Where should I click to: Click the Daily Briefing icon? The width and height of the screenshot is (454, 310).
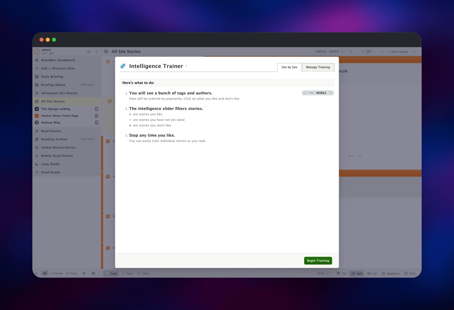click(x=37, y=76)
